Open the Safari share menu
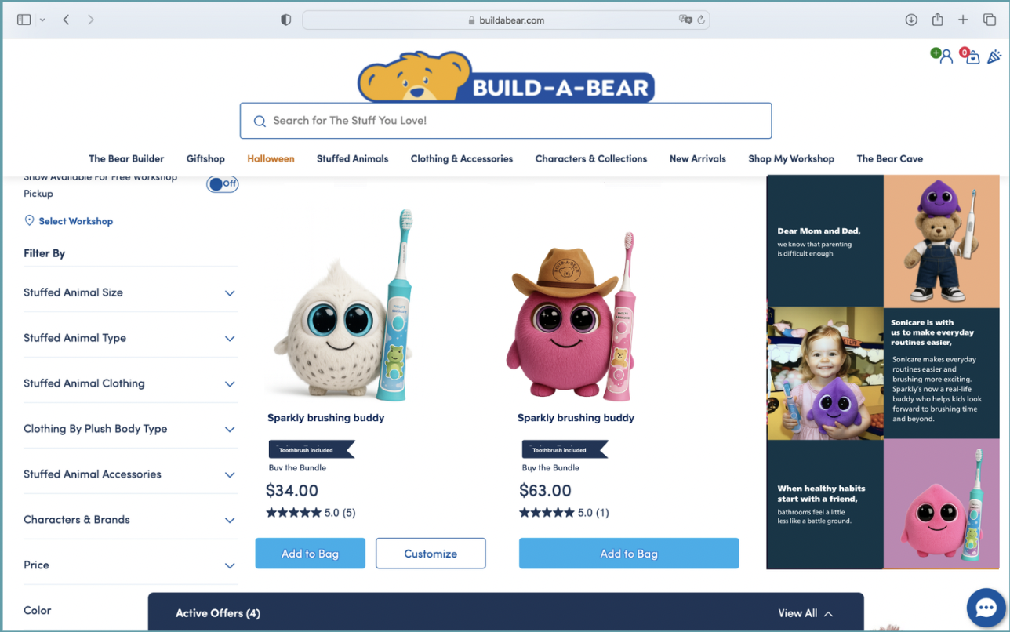 [937, 20]
